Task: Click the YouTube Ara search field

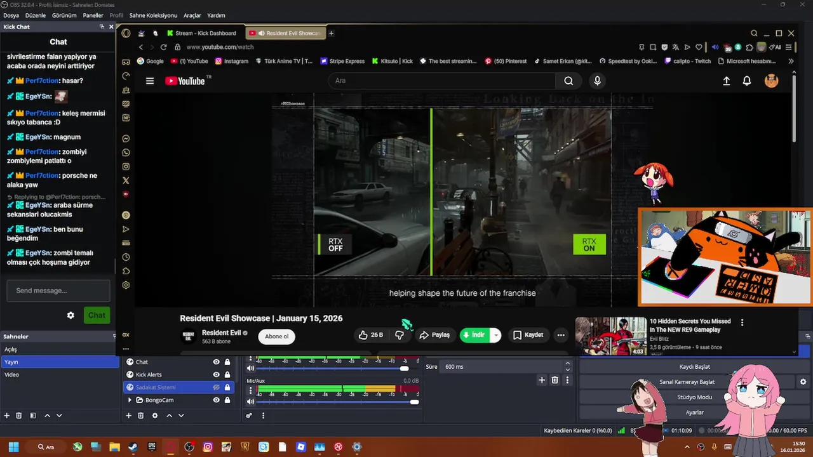Action: click(442, 81)
